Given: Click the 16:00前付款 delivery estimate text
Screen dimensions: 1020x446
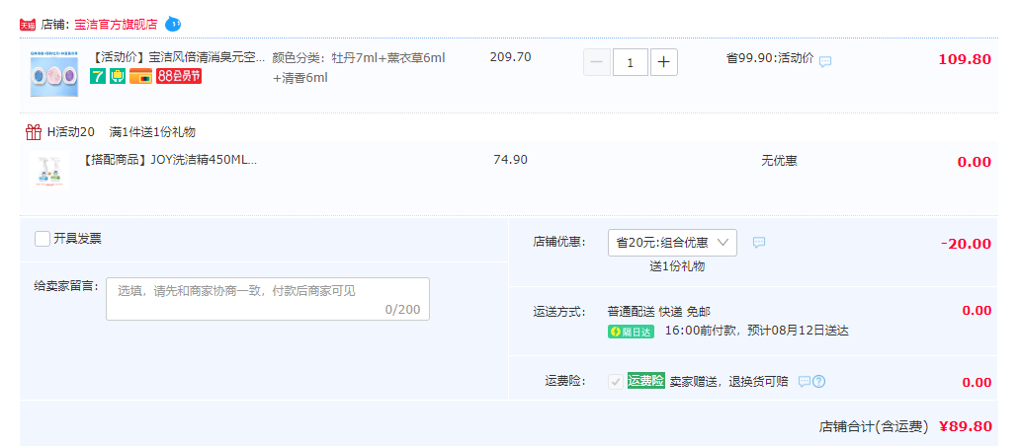Looking at the screenshot, I should point(756,331).
